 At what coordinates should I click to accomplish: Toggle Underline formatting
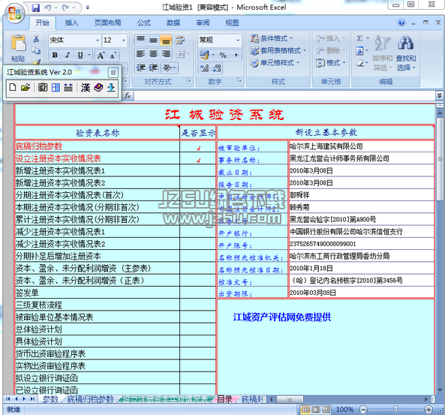coord(80,55)
